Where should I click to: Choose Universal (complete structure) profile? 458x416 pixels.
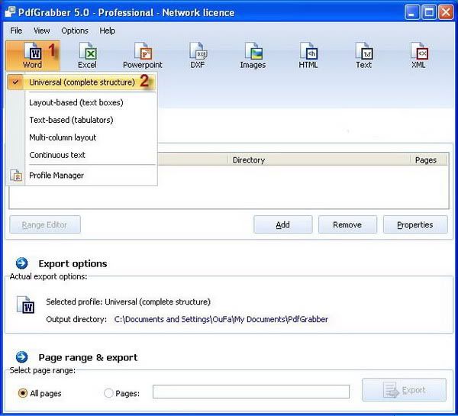[82, 82]
